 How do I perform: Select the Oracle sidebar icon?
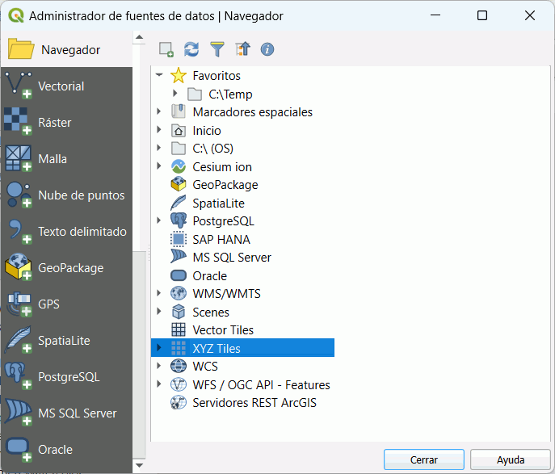pyautogui.click(x=19, y=449)
